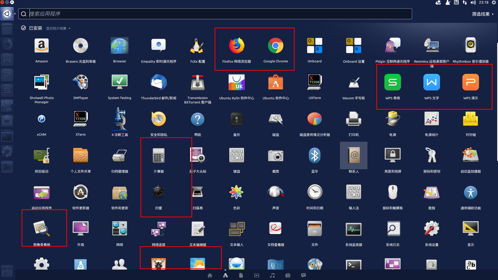Open 时间和日期 settings
The width and height of the screenshot is (498, 280).
coord(315,192)
